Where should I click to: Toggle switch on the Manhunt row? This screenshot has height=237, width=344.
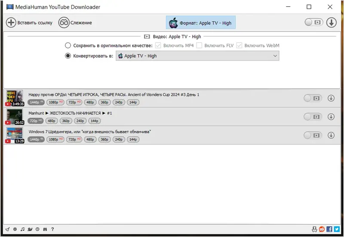(313, 117)
